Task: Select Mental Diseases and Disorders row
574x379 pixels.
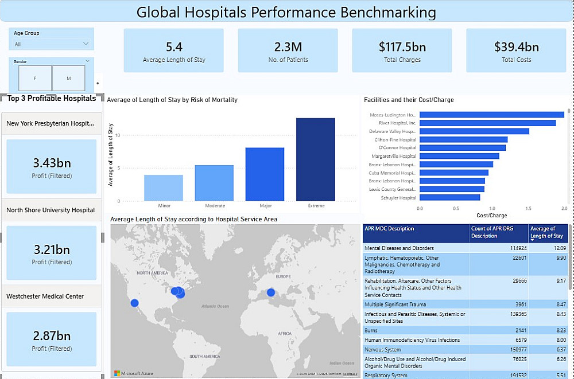Action: coord(466,248)
